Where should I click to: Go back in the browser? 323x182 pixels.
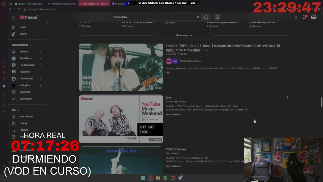10,9
